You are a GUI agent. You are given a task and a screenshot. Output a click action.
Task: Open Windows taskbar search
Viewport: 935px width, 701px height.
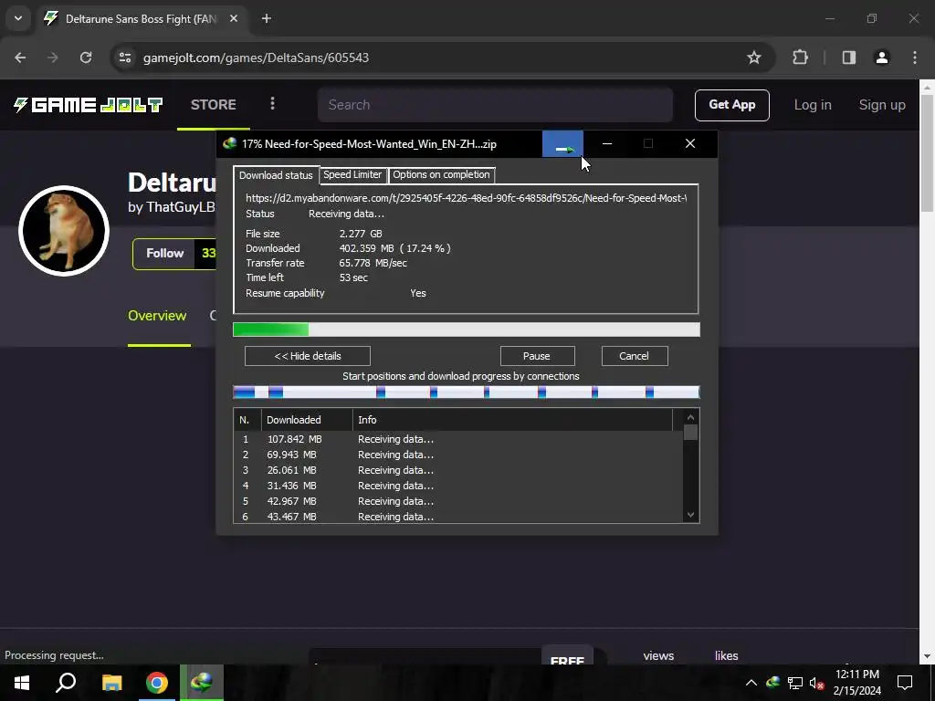[66, 683]
